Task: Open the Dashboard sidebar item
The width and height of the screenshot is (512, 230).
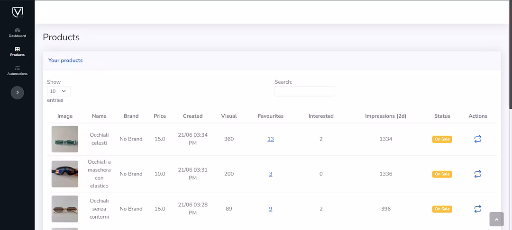Action: 17,33
